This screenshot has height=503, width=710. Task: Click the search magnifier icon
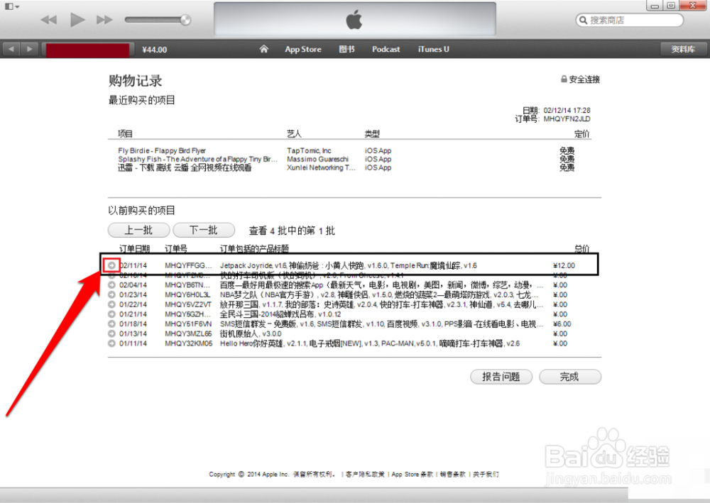point(583,20)
